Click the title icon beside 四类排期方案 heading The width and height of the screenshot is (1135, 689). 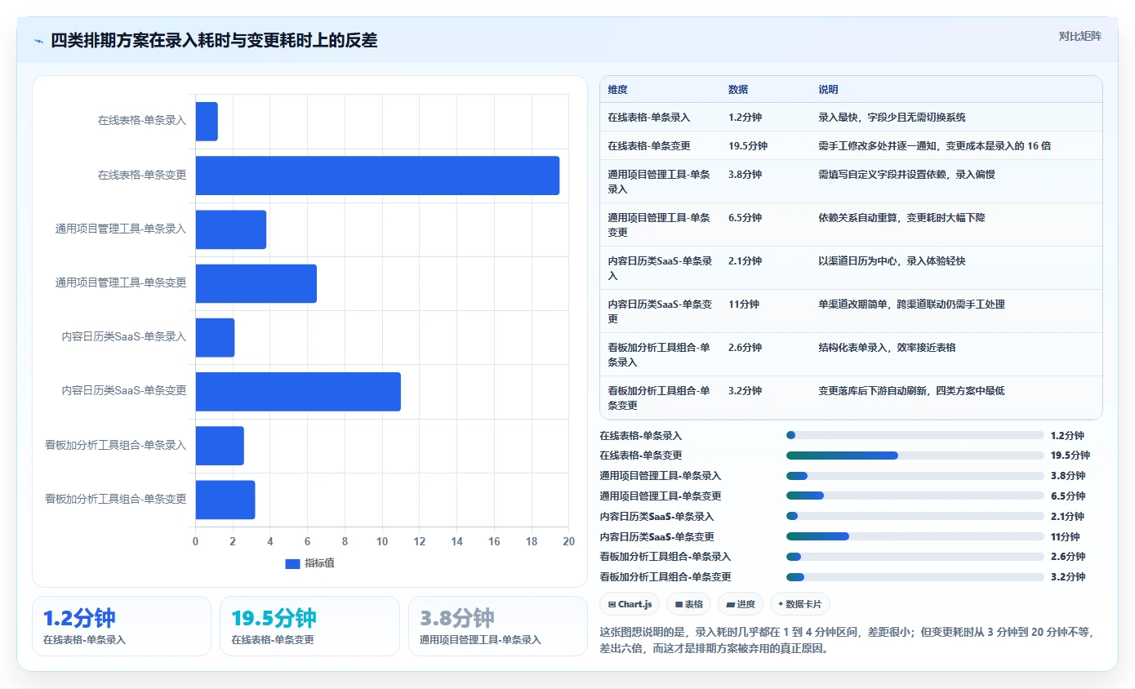(x=38, y=41)
